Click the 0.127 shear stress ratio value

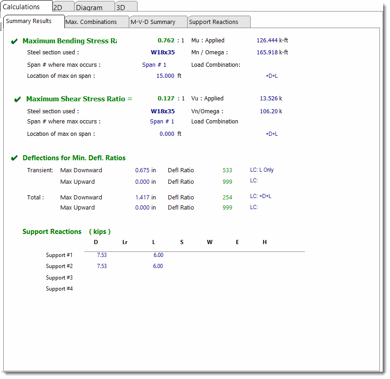pos(166,99)
